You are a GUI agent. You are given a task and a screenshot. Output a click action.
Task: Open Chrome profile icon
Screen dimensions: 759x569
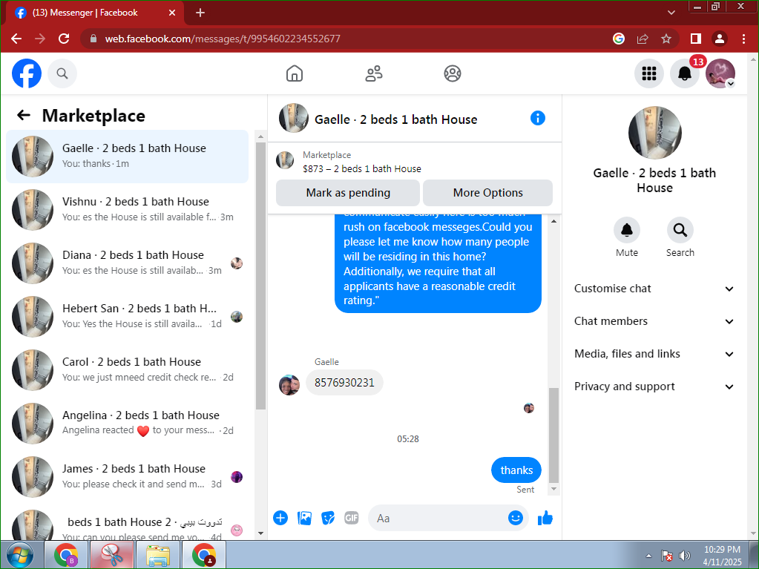720,39
